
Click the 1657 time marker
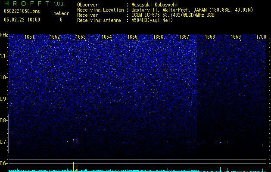pos(184,37)
